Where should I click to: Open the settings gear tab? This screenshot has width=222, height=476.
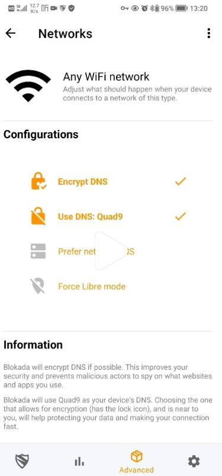(194, 461)
